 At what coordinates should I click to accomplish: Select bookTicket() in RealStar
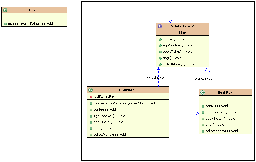click(x=220, y=119)
